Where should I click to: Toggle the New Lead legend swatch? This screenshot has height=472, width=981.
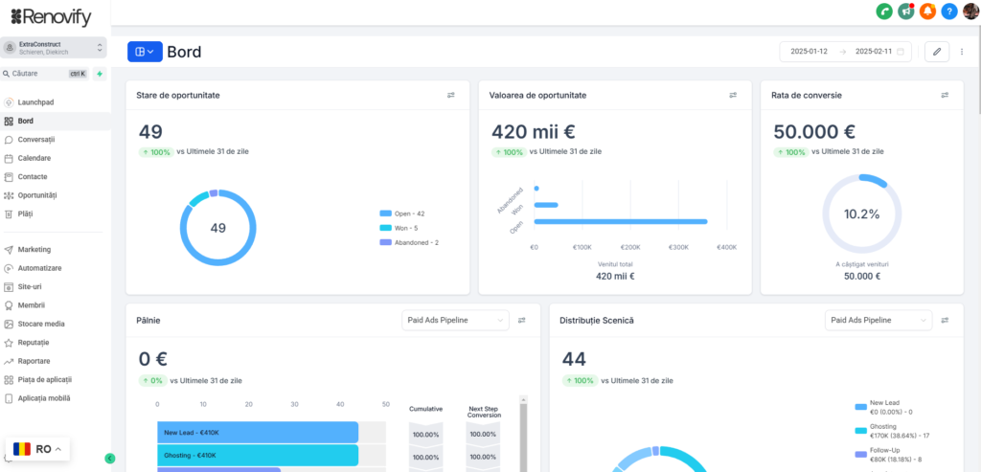tap(861, 407)
